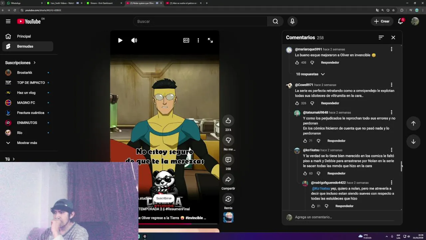Reply to @rodrigofigueredo4422's reply
The width and height of the screenshot is (426, 240).
point(344,206)
